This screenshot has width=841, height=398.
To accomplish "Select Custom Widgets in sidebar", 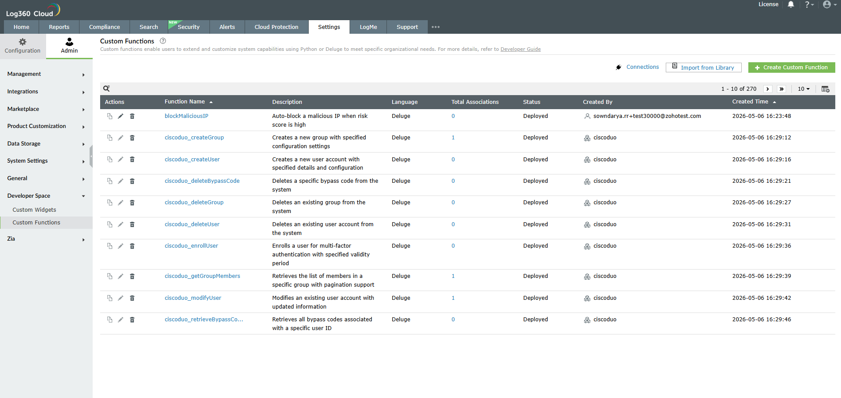I will point(34,210).
